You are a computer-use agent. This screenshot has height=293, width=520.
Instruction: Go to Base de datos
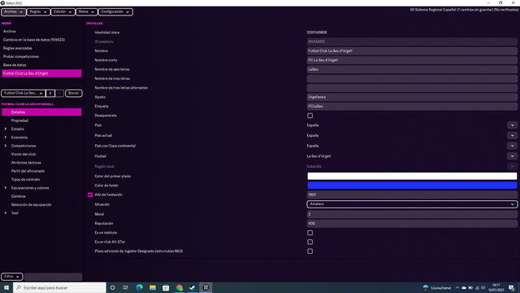pyautogui.click(x=15, y=65)
